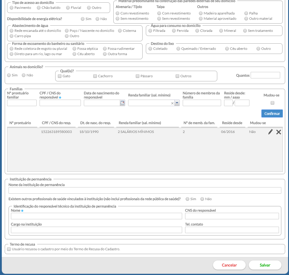Select Fluvial access type
The image size is (289, 275).
pyautogui.click(x=68, y=8)
